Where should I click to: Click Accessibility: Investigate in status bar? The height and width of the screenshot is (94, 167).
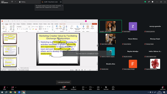[24, 70]
